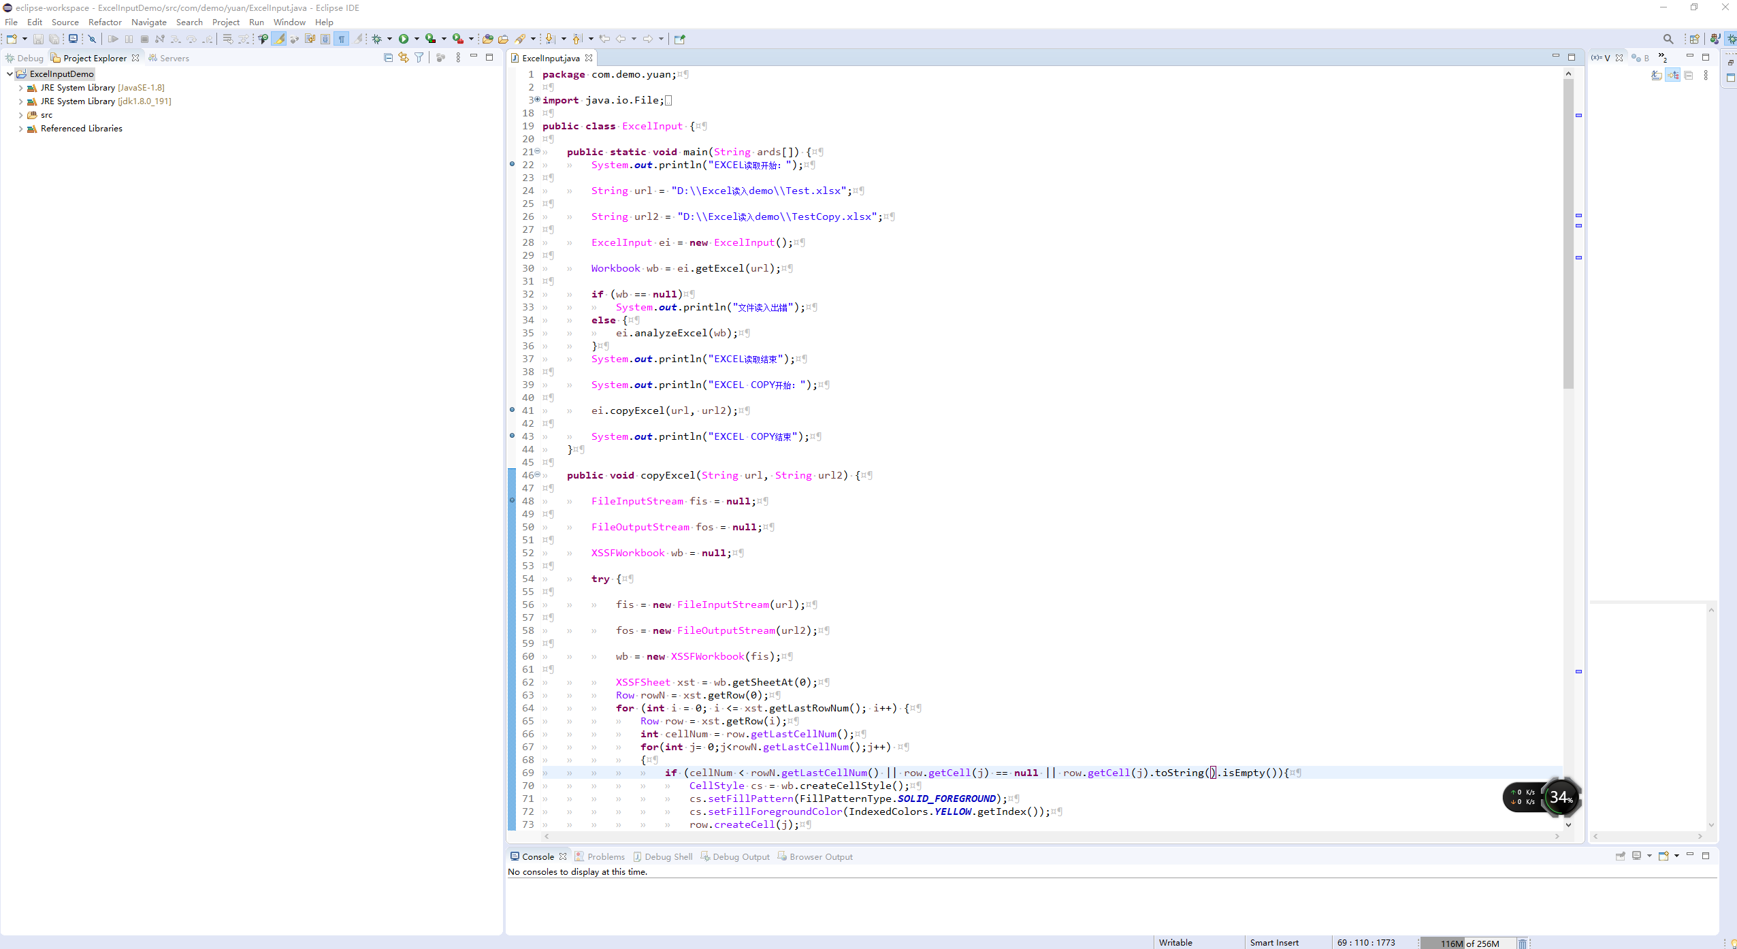Open the Run button dropdown arrow

417,39
